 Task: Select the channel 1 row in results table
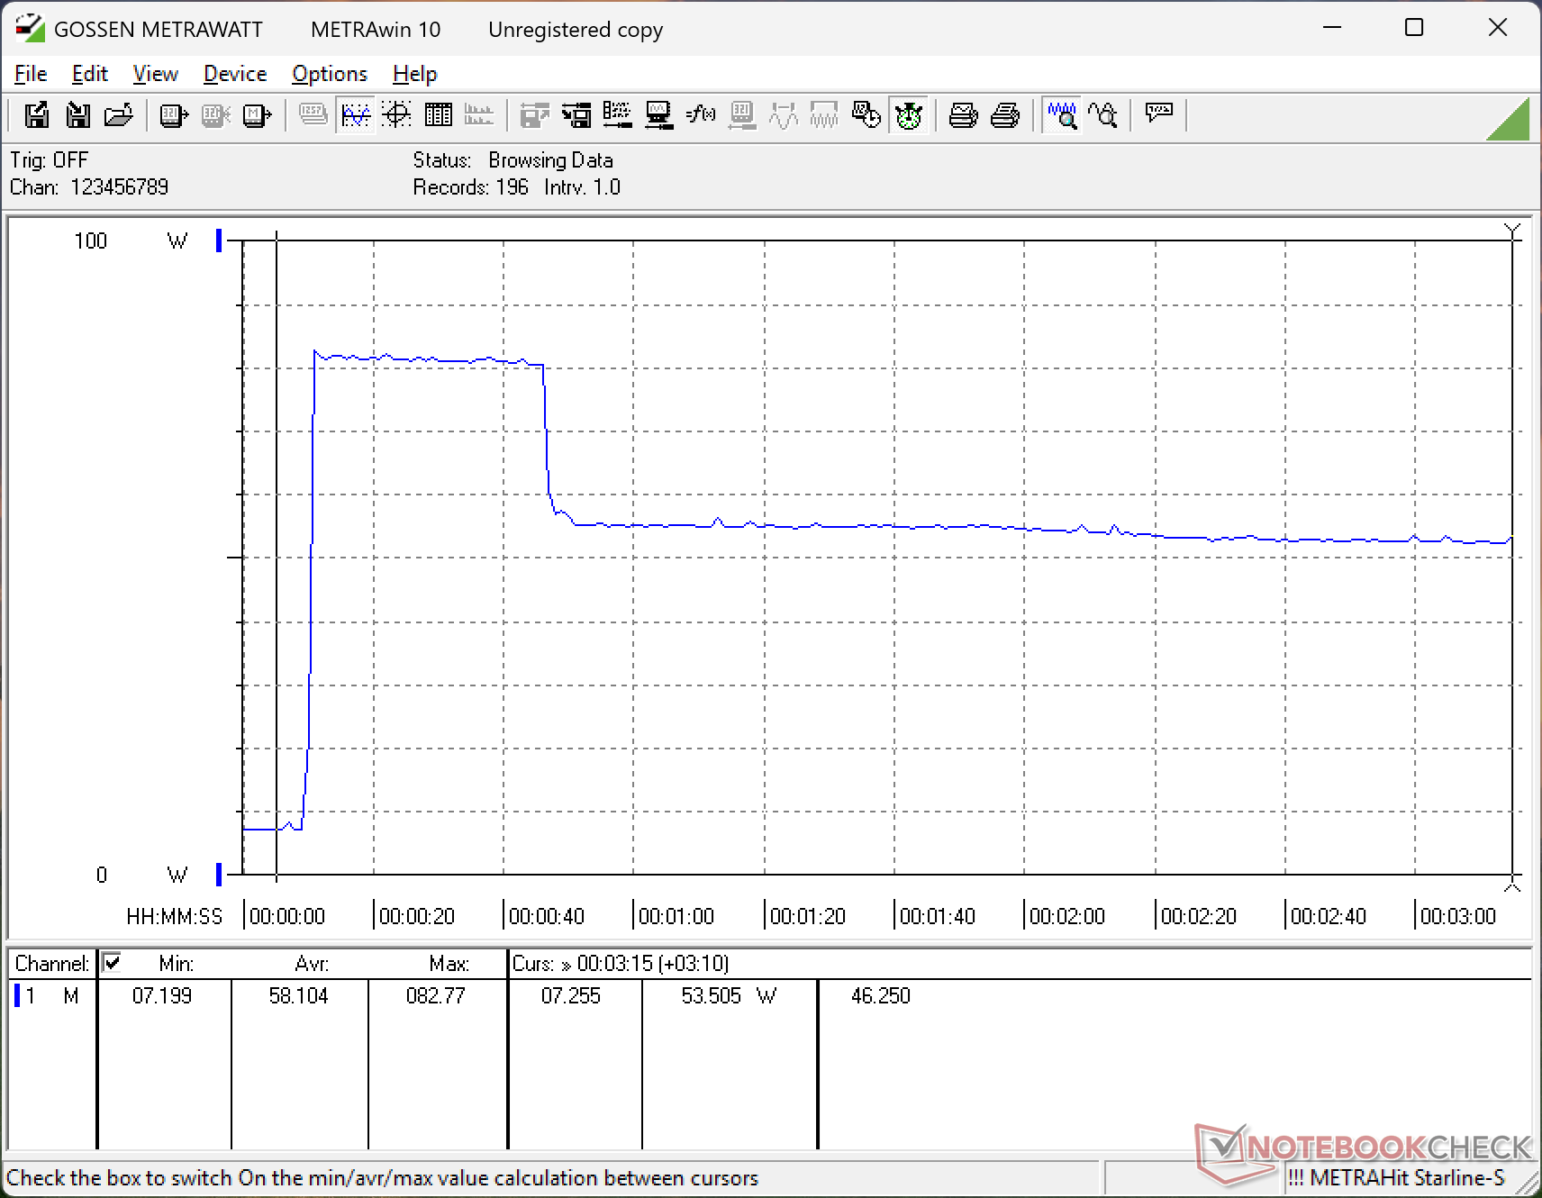click(x=50, y=995)
